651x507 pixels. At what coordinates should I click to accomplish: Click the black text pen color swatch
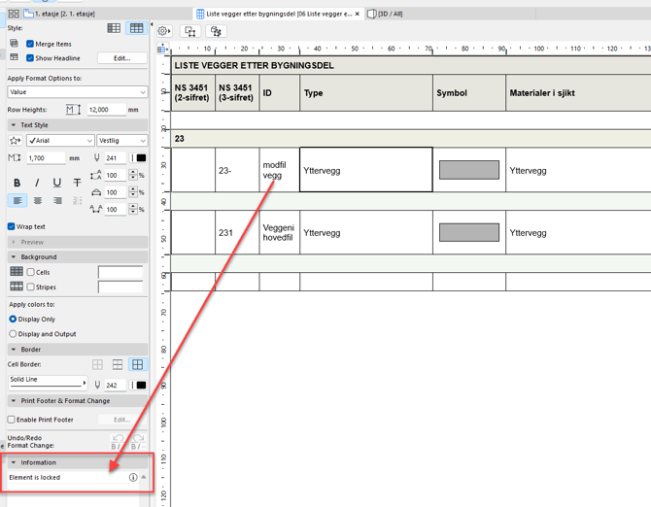(x=141, y=157)
